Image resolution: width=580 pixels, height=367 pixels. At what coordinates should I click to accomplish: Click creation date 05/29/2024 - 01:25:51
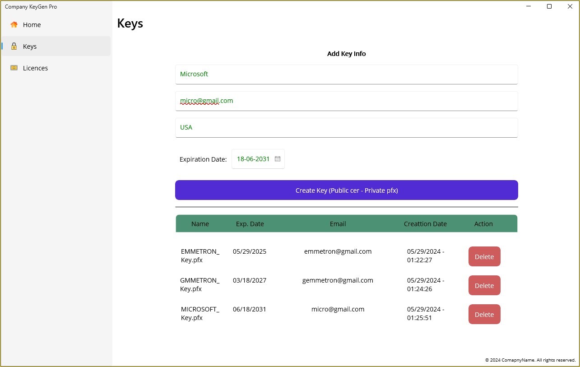(426, 313)
